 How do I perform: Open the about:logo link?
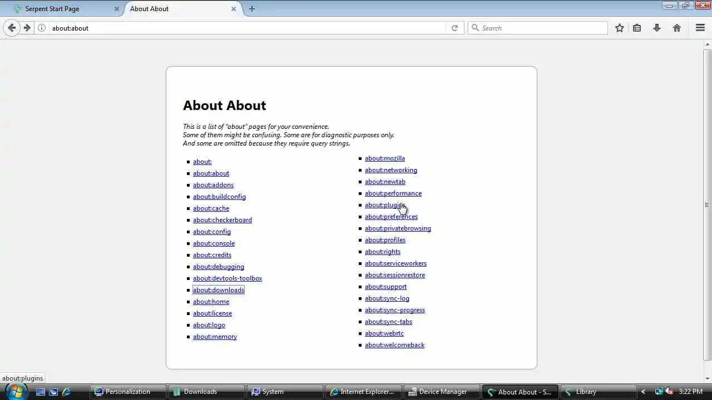coord(209,325)
